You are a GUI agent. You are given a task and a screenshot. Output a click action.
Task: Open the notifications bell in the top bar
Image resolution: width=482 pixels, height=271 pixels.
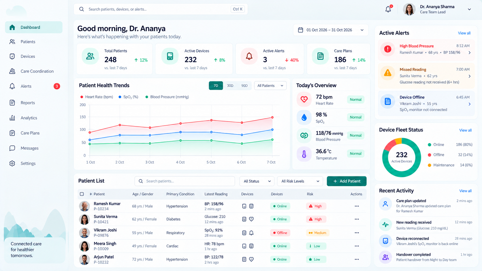pos(388,9)
